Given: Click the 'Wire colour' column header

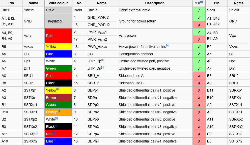Looking at the screenshot, I should tap(58, 3).
